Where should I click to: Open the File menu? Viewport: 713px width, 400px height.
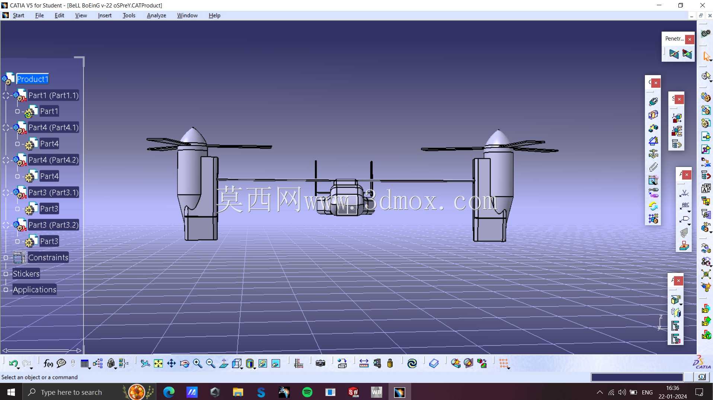tap(39, 15)
